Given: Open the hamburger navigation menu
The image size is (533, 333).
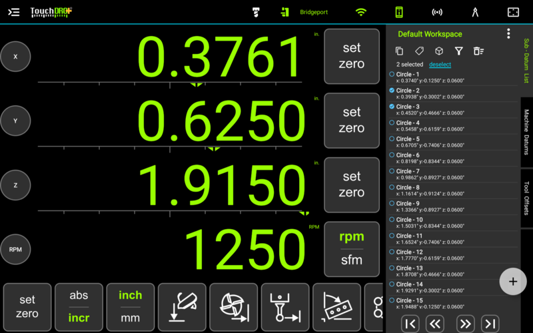Looking at the screenshot, I should [x=13, y=12].
